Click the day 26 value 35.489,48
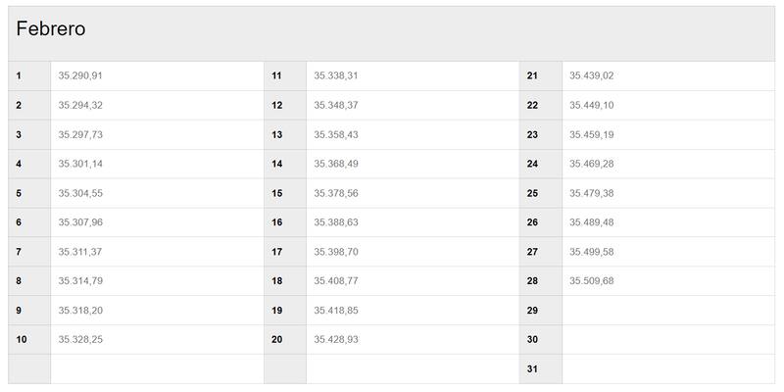This screenshot has width=784, height=392. (x=592, y=222)
